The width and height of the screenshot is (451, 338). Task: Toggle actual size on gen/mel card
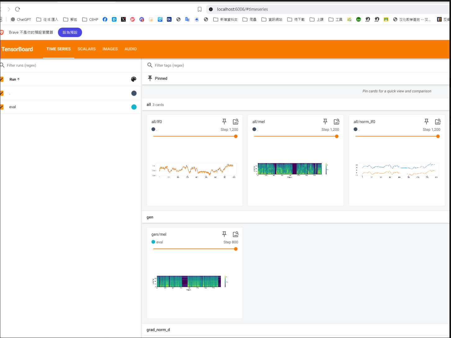pyautogui.click(x=235, y=234)
